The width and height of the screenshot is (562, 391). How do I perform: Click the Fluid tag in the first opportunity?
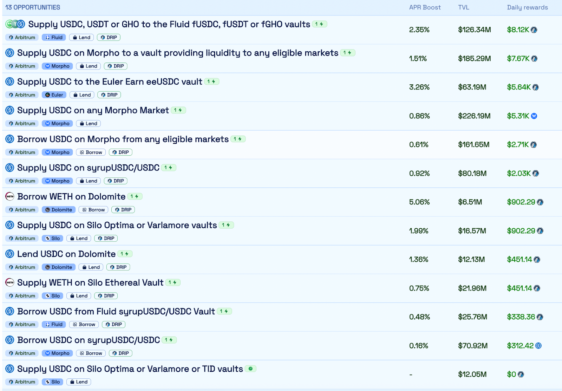pyautogui.click(x=54, y=37)
